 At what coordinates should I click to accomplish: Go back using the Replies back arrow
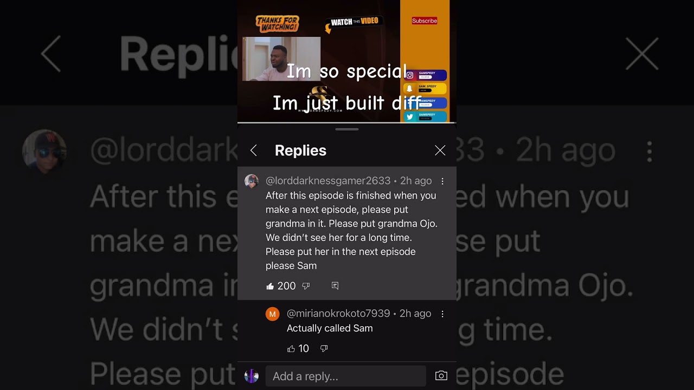click(x=254, y=151)
